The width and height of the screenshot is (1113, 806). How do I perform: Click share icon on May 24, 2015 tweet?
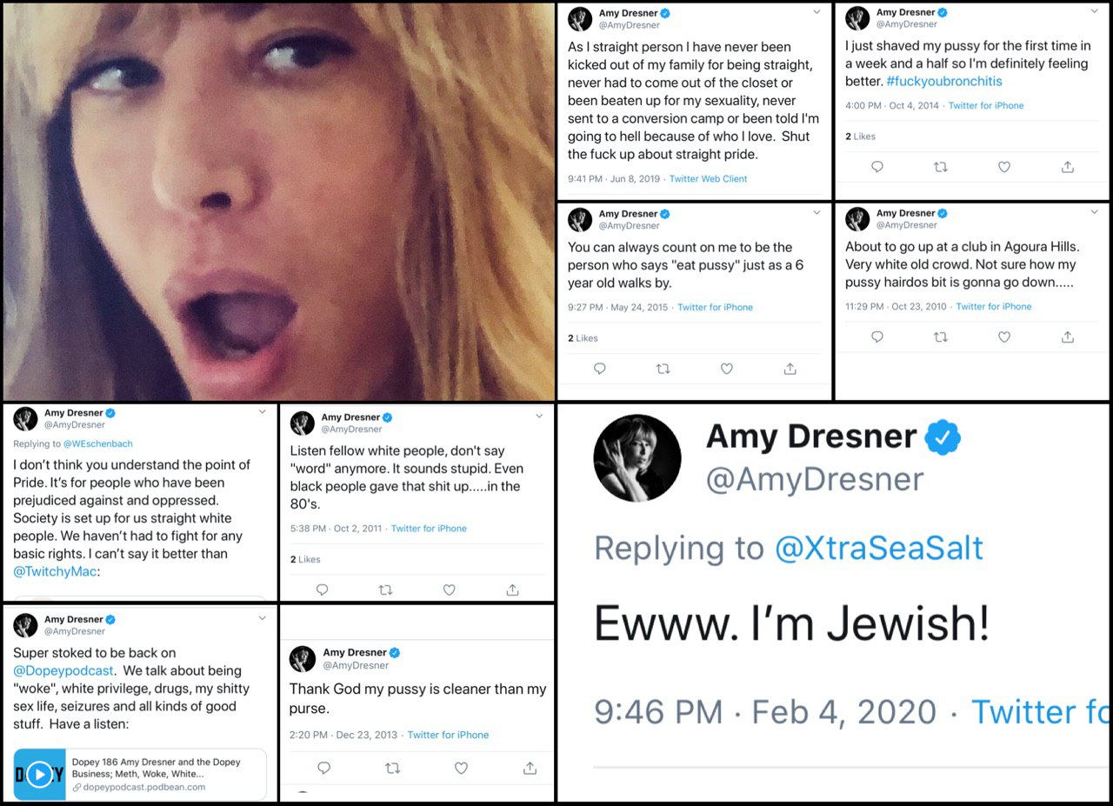pyautogui.click(x=790, y=369)
